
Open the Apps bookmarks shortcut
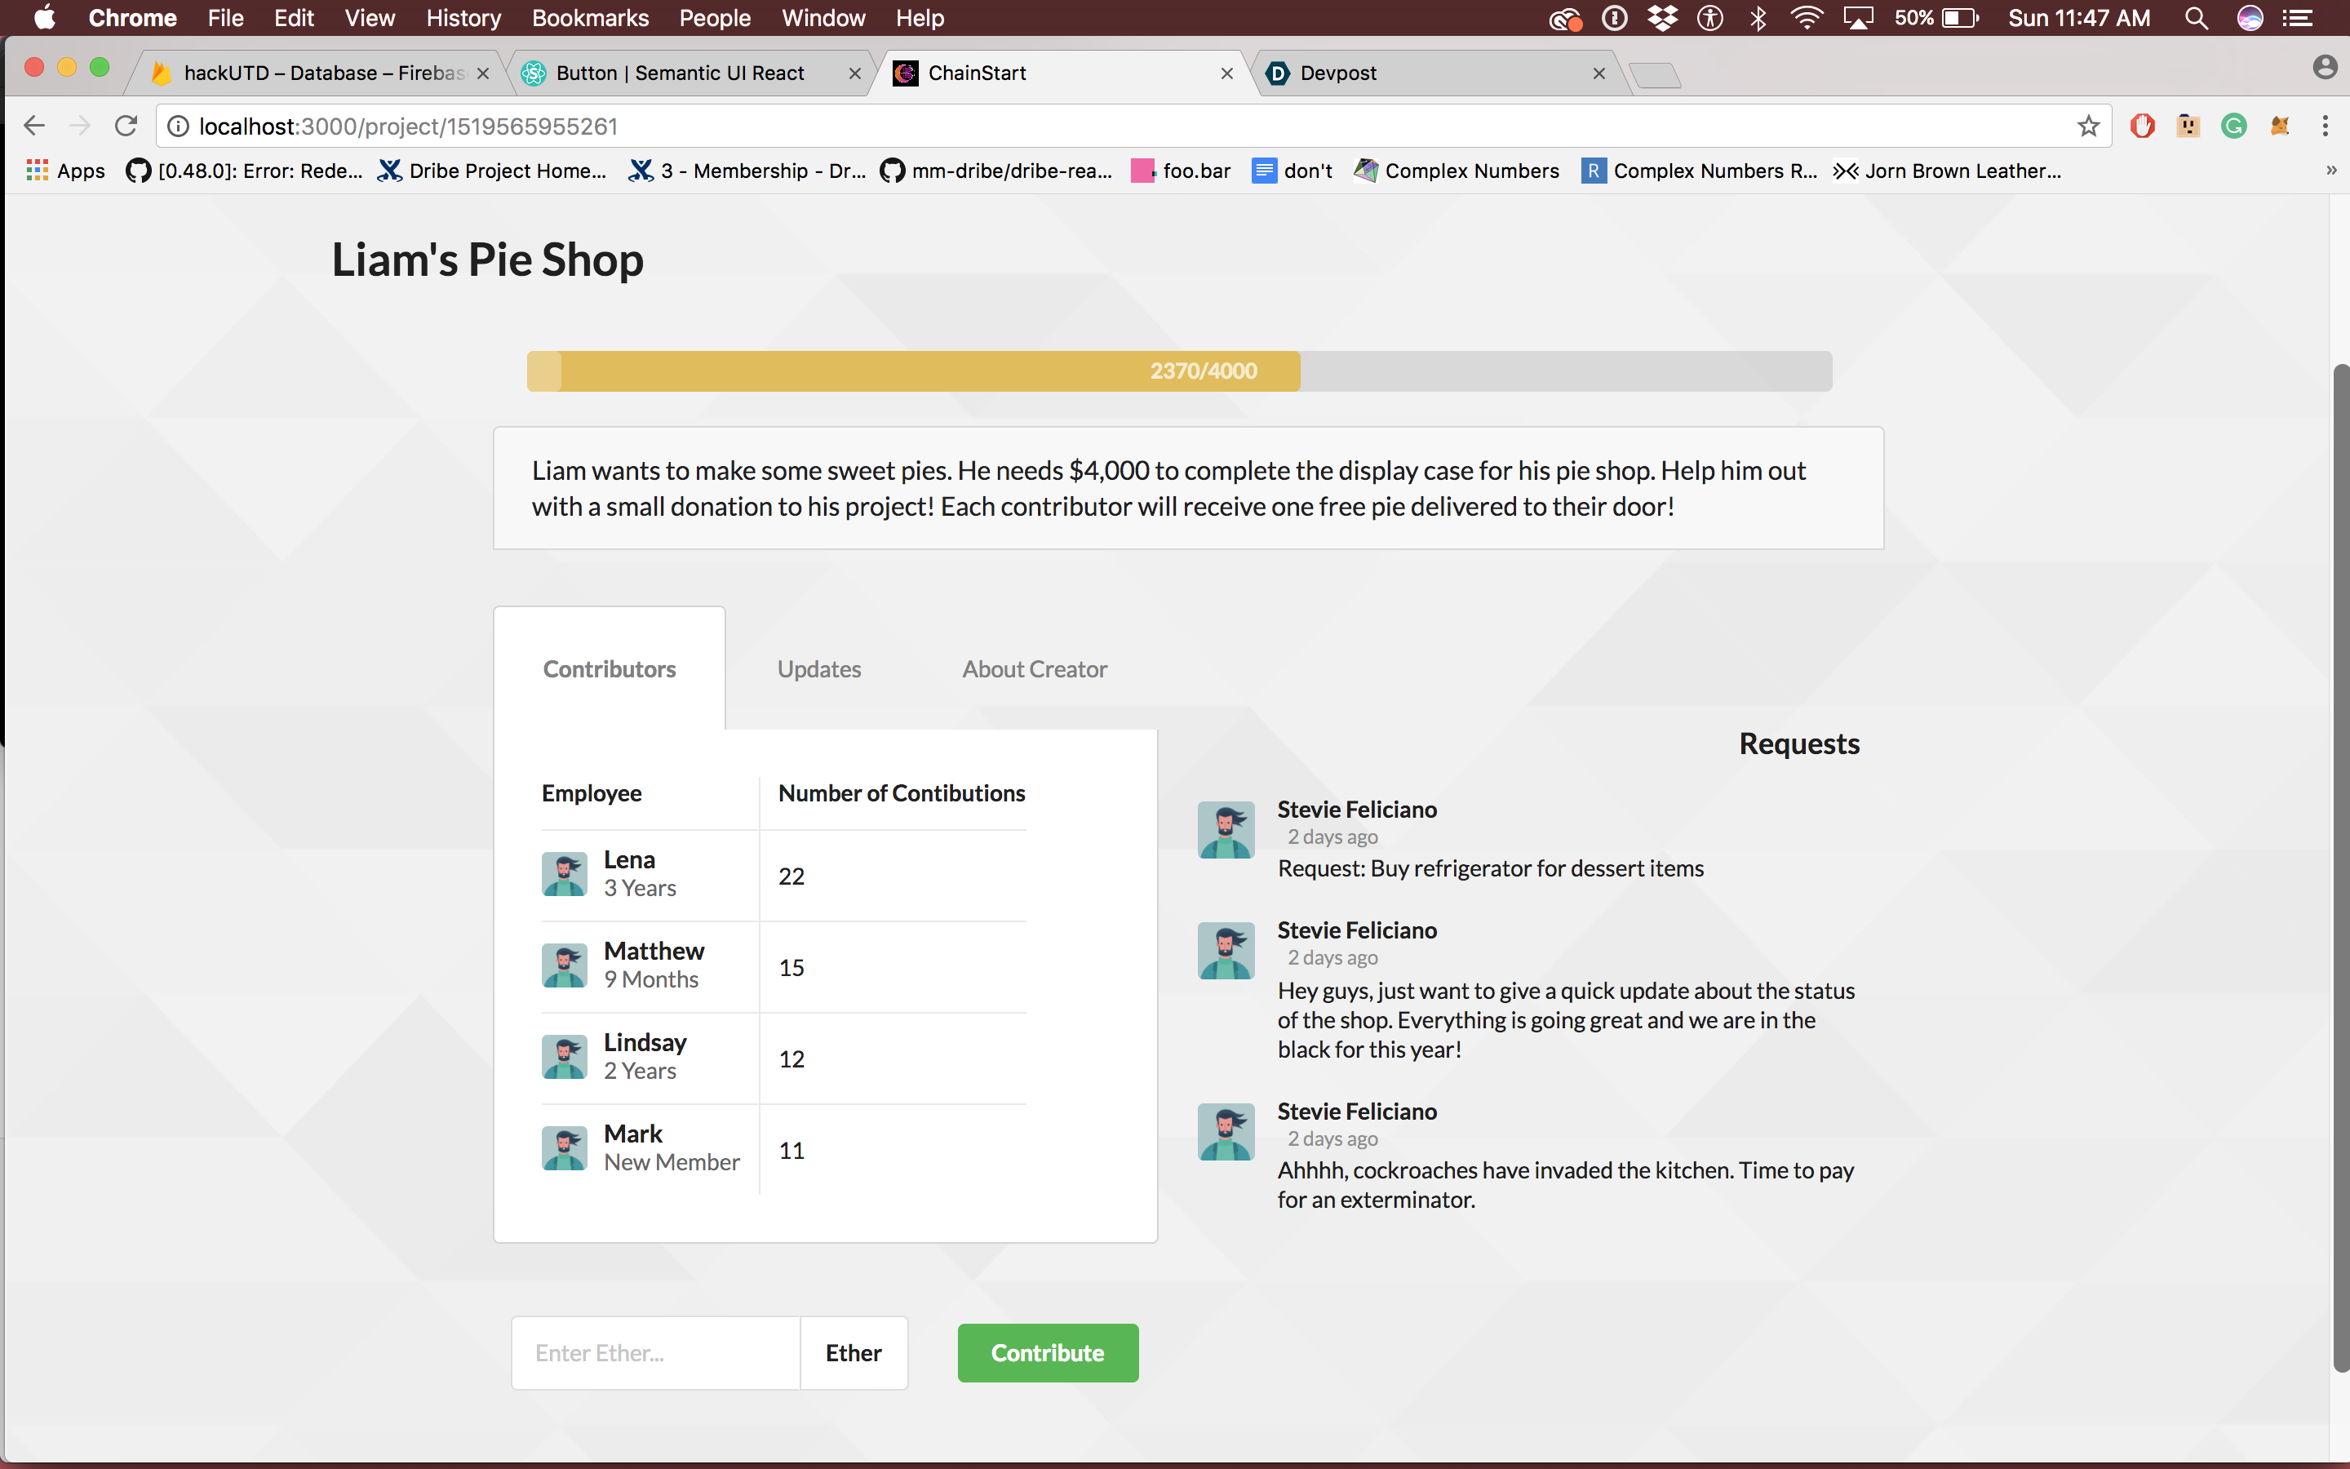pos(66,171)
